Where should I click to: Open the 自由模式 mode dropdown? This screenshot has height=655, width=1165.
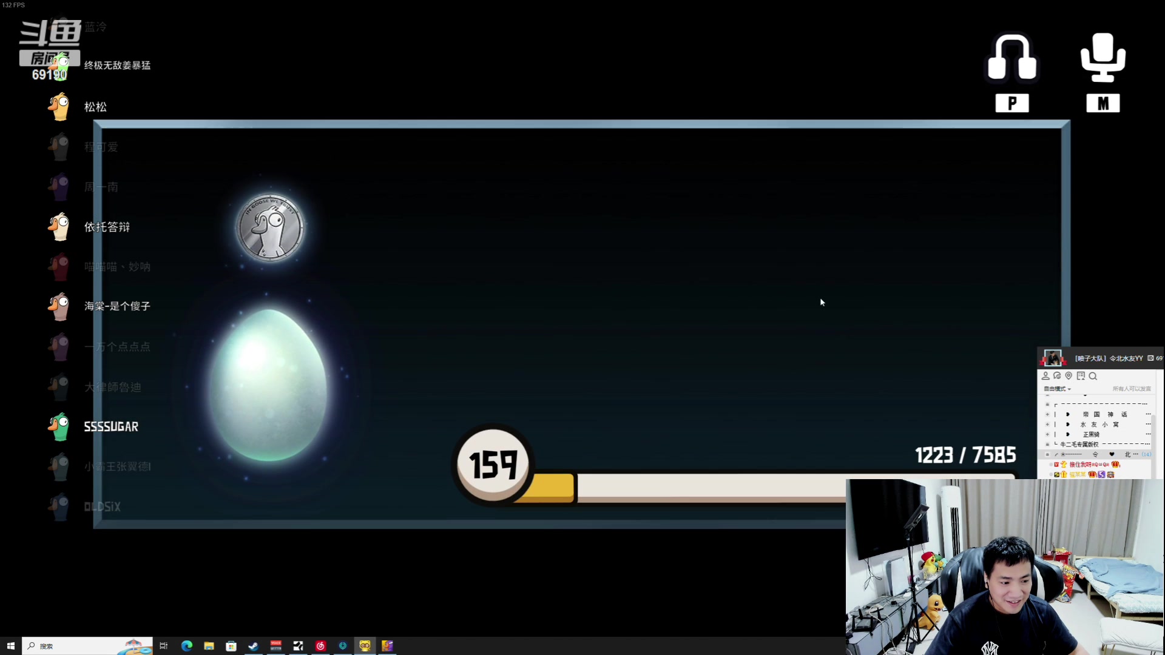[1057, 389]
